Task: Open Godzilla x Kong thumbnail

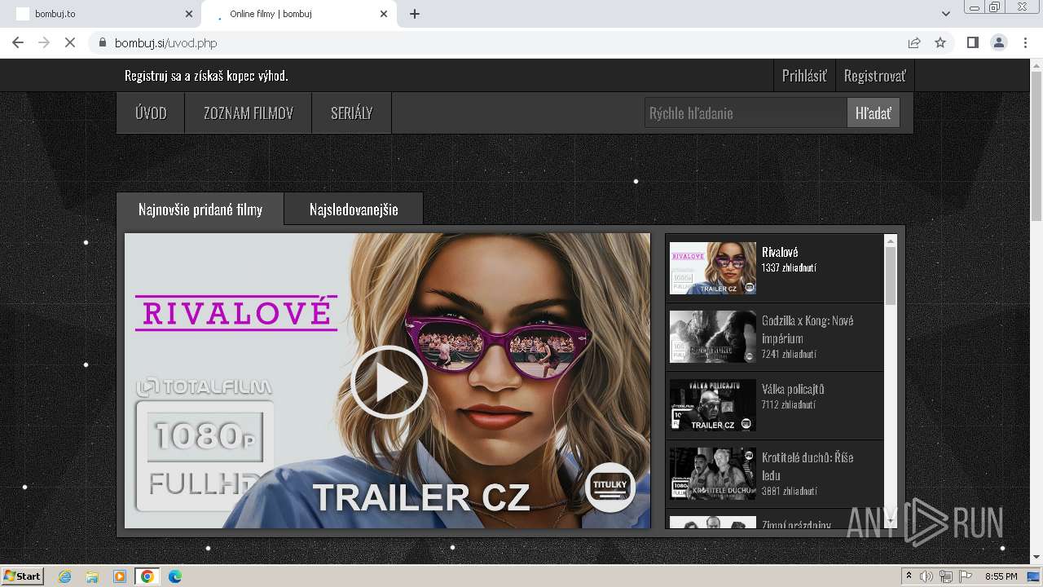Action: pyautogui.click(x=713, y=337)
